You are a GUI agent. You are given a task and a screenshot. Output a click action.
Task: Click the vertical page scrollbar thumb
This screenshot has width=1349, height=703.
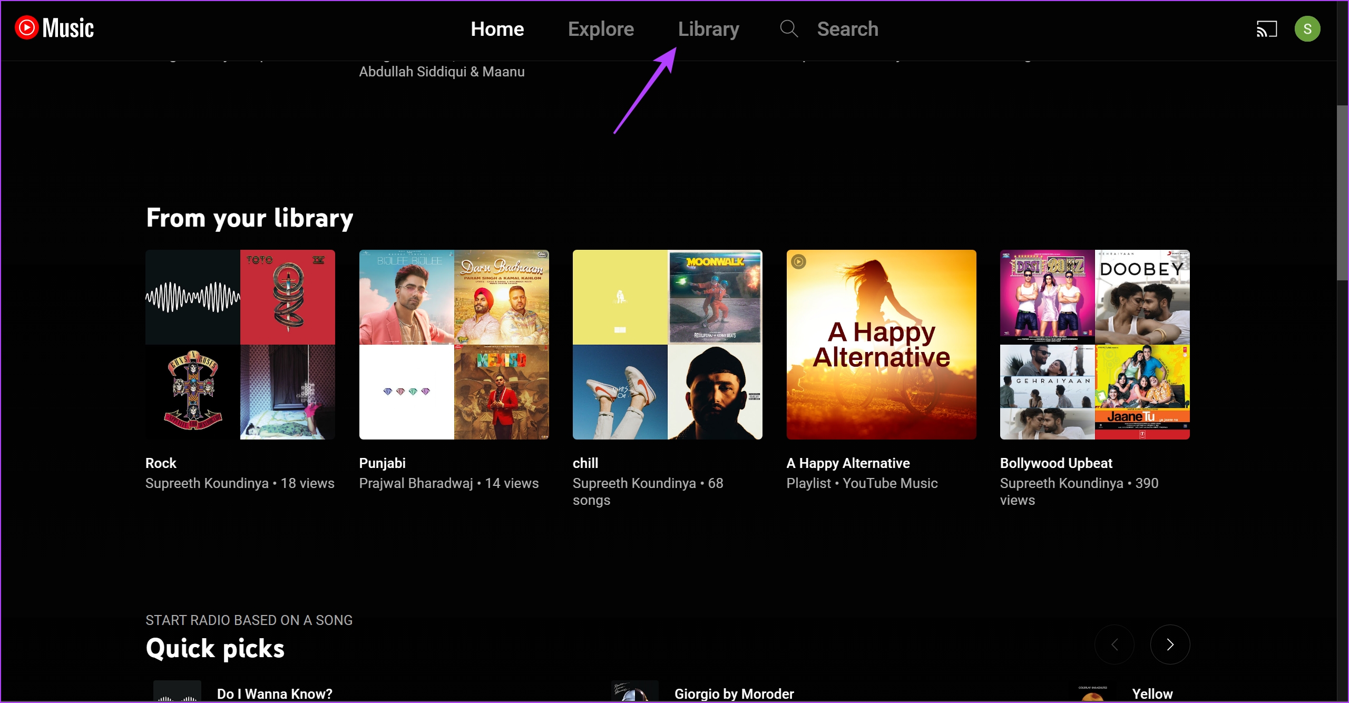[x=1342, y=192]
